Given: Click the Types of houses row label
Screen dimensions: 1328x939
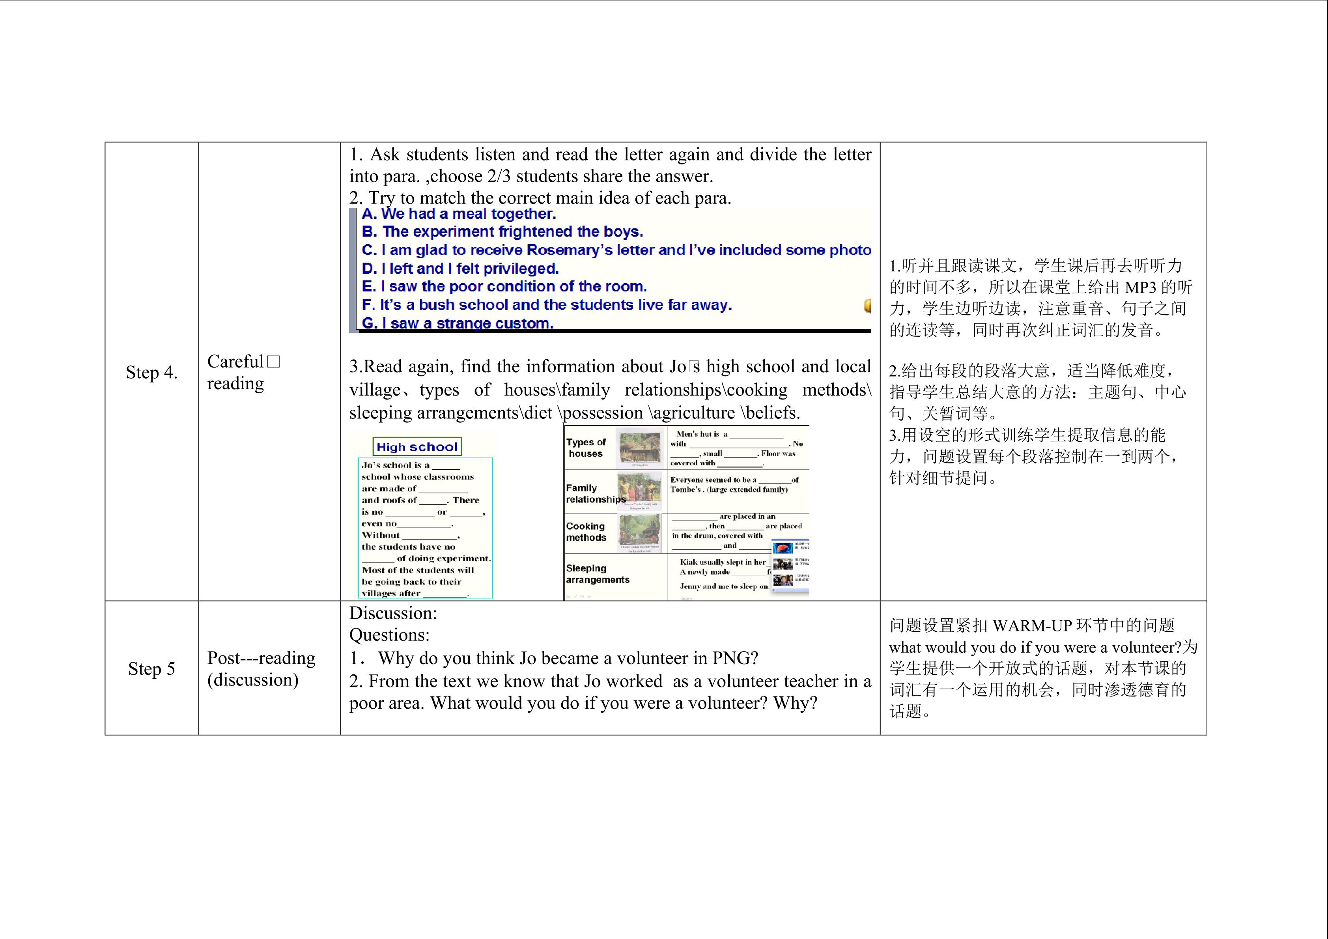Looking at the screenshot, I should pyautogui.click(x=585, y=448).
